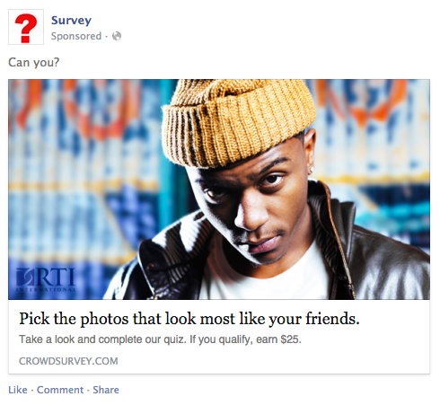The height and width of the screenshot is (405, 440).
Task: Click Comment under the ad
Action: coord(60,390)
